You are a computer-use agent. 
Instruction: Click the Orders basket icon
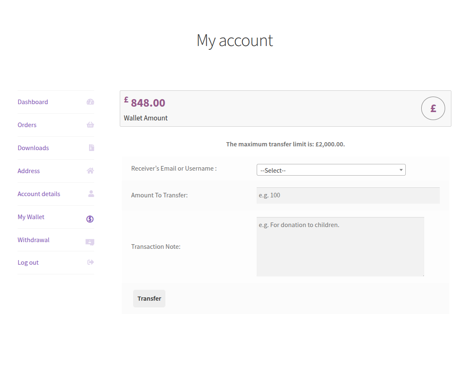[x=90, y=125]
